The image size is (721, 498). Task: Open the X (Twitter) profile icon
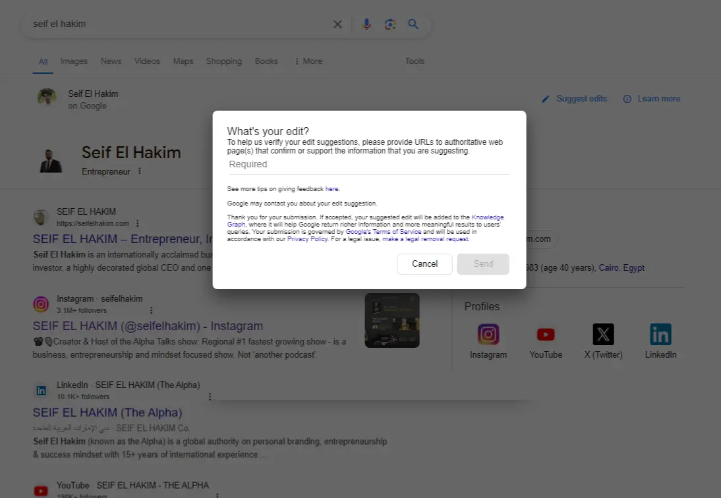[603, 334]
